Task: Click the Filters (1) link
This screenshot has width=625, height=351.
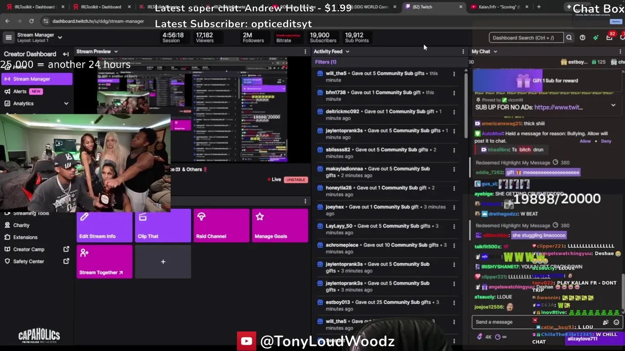Action: tap(326, 62)
